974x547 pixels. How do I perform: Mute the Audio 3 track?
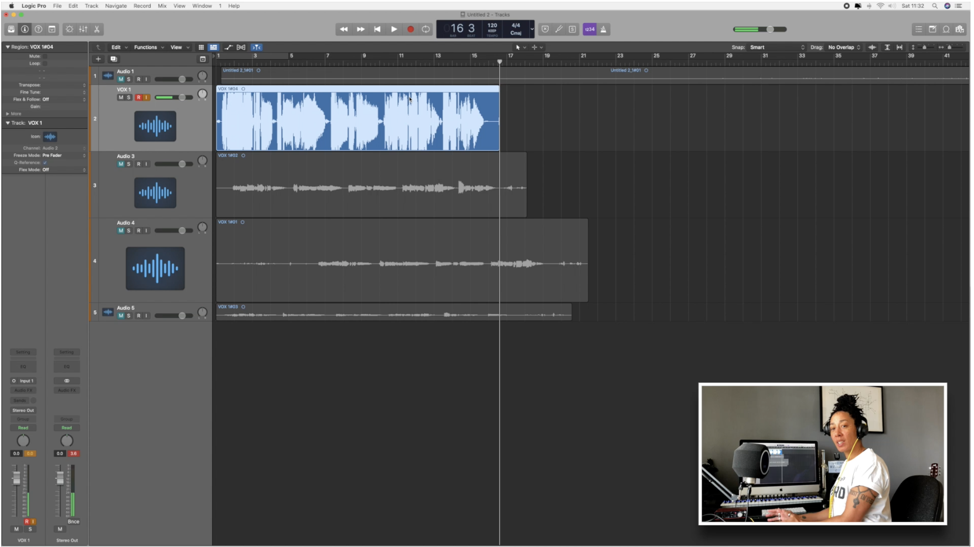click(121, 165)
